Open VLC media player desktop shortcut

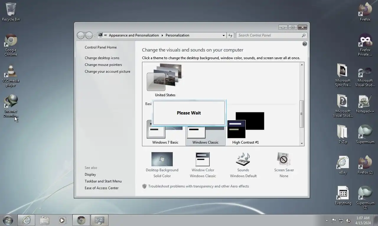pyautogui.click(x=11, y=76)
